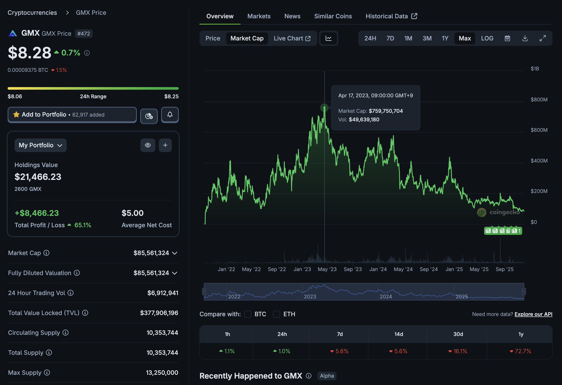This screenshot has height=385, width=562.
Task: Open the Explore our API link
Action: pyautogui.click(x=533, y=314)
